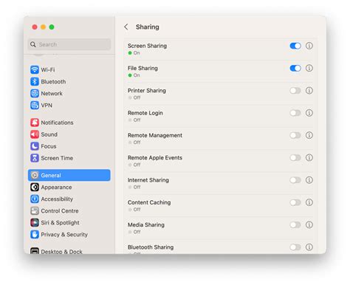Select the VPN icon in sidebar
The image size is (350, 285).
(x=35, y=105)
